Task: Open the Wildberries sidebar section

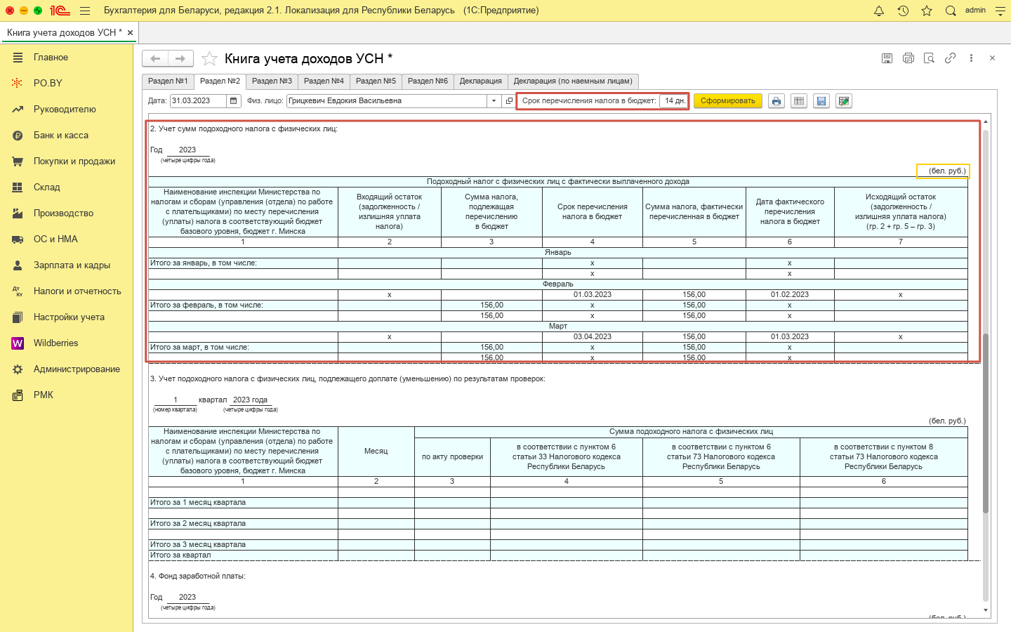Action: [55, 343]
